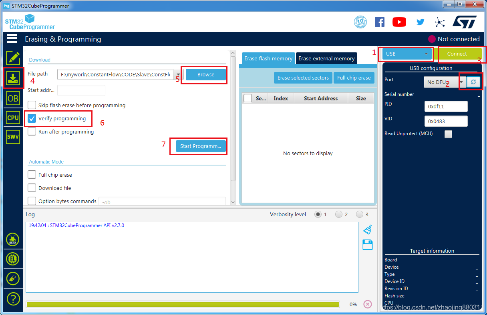Click the option bytes -ob command field
487x315 pixels.
[162, 202]
